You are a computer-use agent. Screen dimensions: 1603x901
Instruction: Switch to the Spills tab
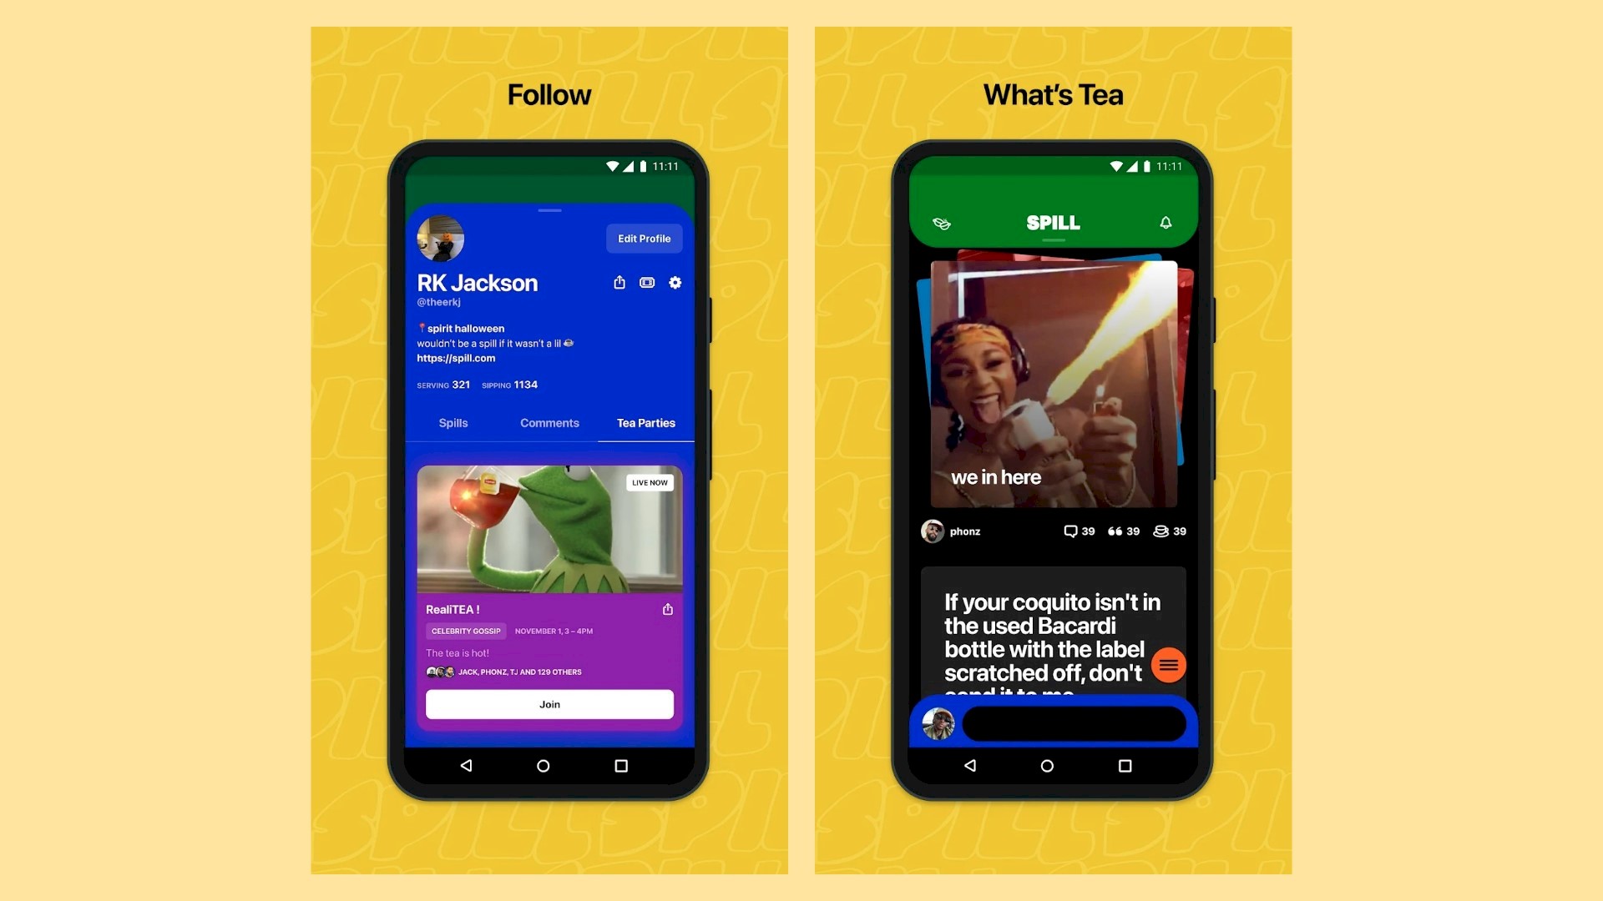point(453,422)
